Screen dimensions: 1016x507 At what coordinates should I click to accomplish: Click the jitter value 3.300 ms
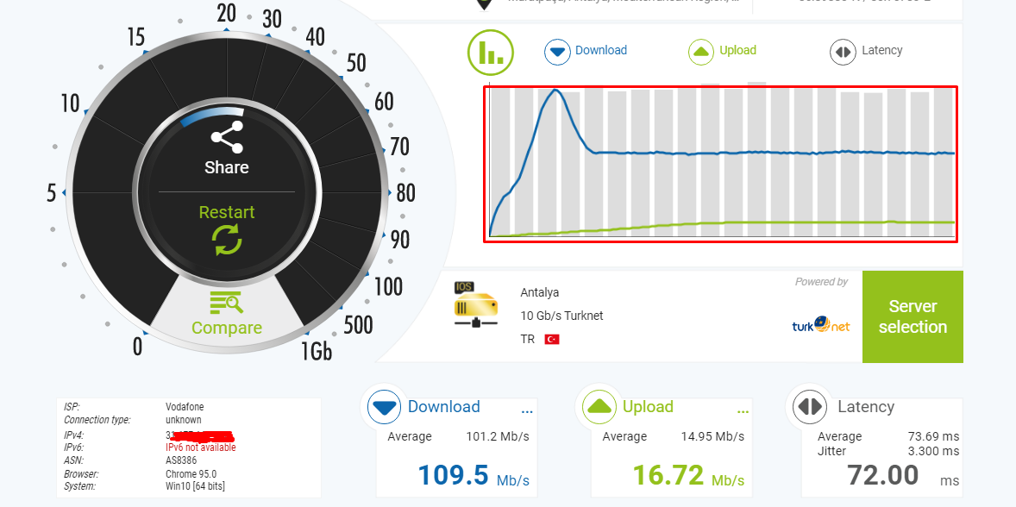(x=934, y=451)
